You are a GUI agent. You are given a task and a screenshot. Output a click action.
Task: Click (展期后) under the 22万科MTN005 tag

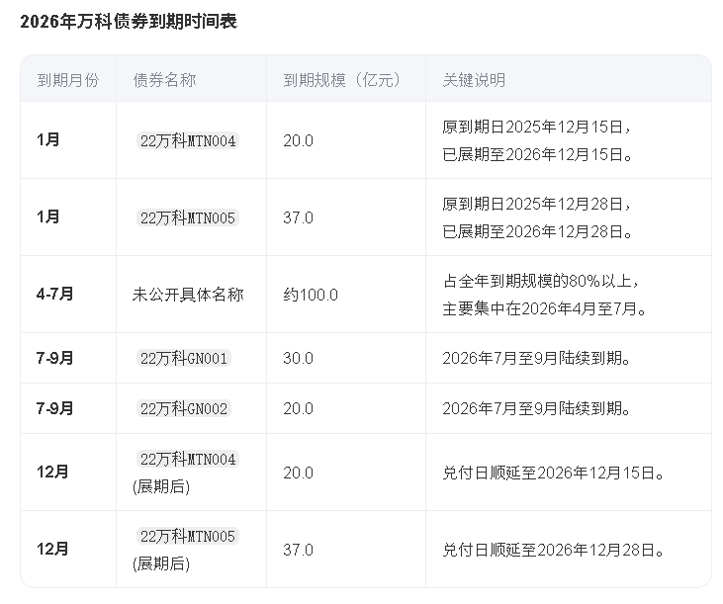[x=161, y=563]
